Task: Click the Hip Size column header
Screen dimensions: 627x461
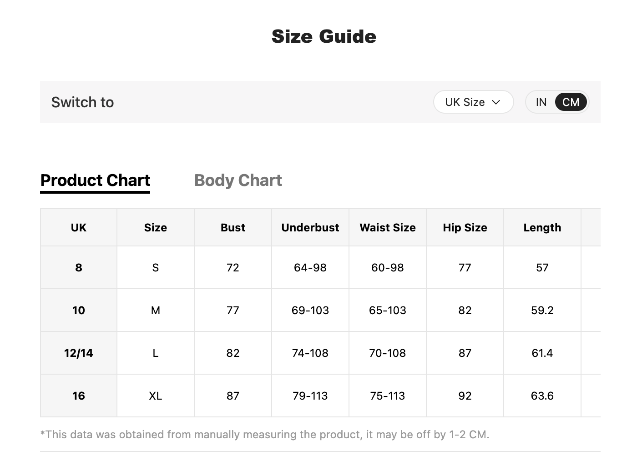Action: tap(465, 227)
